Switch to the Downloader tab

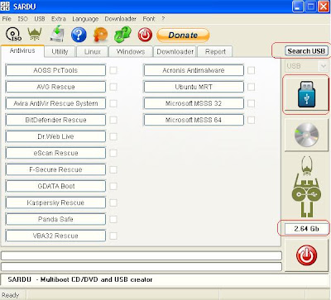175,51
